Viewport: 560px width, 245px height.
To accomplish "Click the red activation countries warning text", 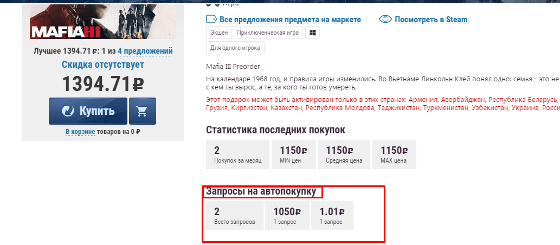I will [x=383, y=103].
